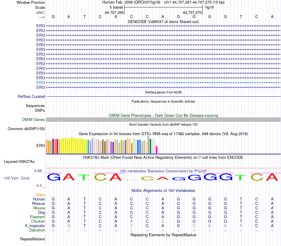Click the Dog species label

pos(41,213)
